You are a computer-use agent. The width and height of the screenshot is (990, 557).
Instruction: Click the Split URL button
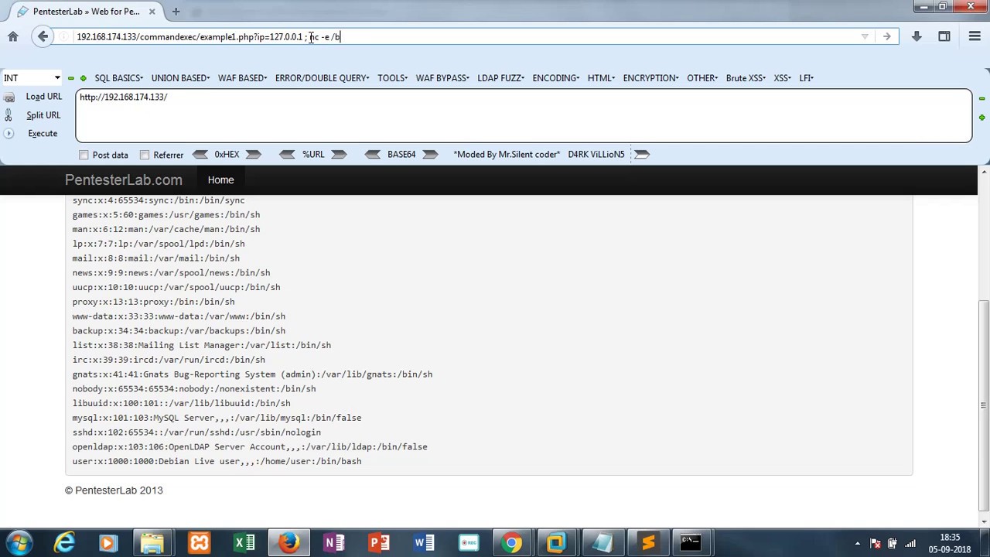click(x=43, y=115)
